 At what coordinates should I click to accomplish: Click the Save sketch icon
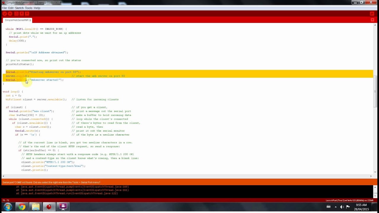(27, 14)
